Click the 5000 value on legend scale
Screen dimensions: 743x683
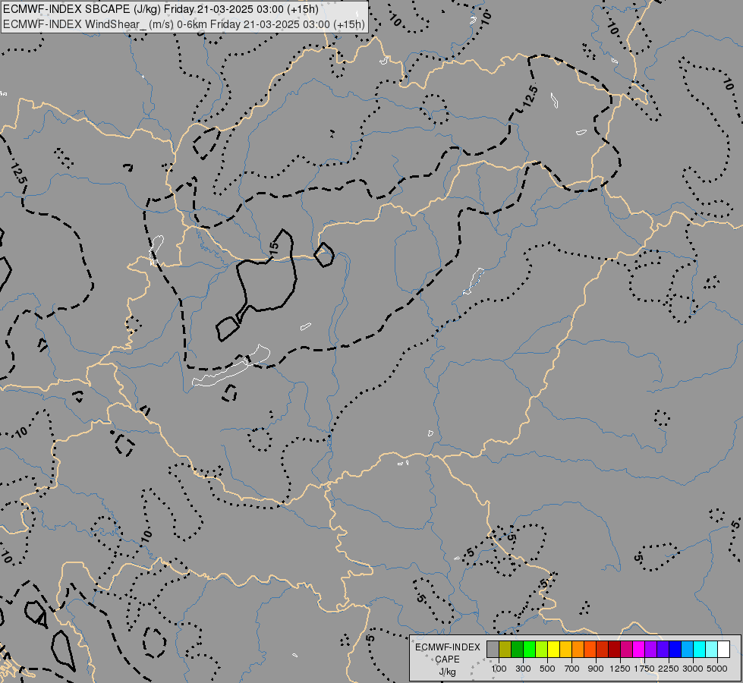[717, 669]
